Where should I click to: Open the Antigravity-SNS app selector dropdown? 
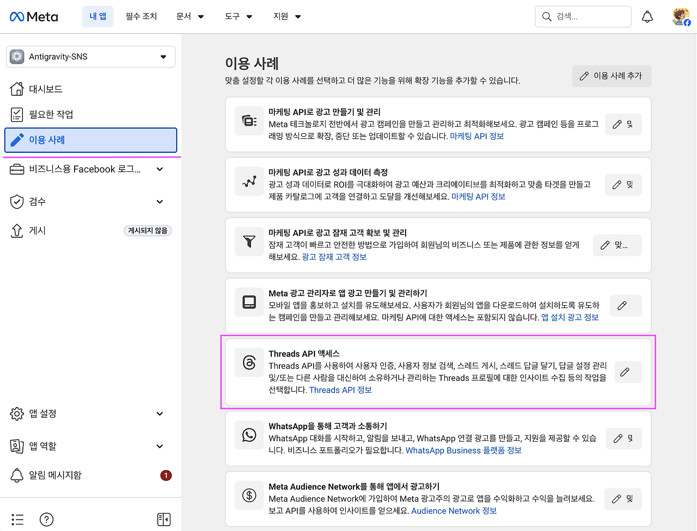(90, 57)
